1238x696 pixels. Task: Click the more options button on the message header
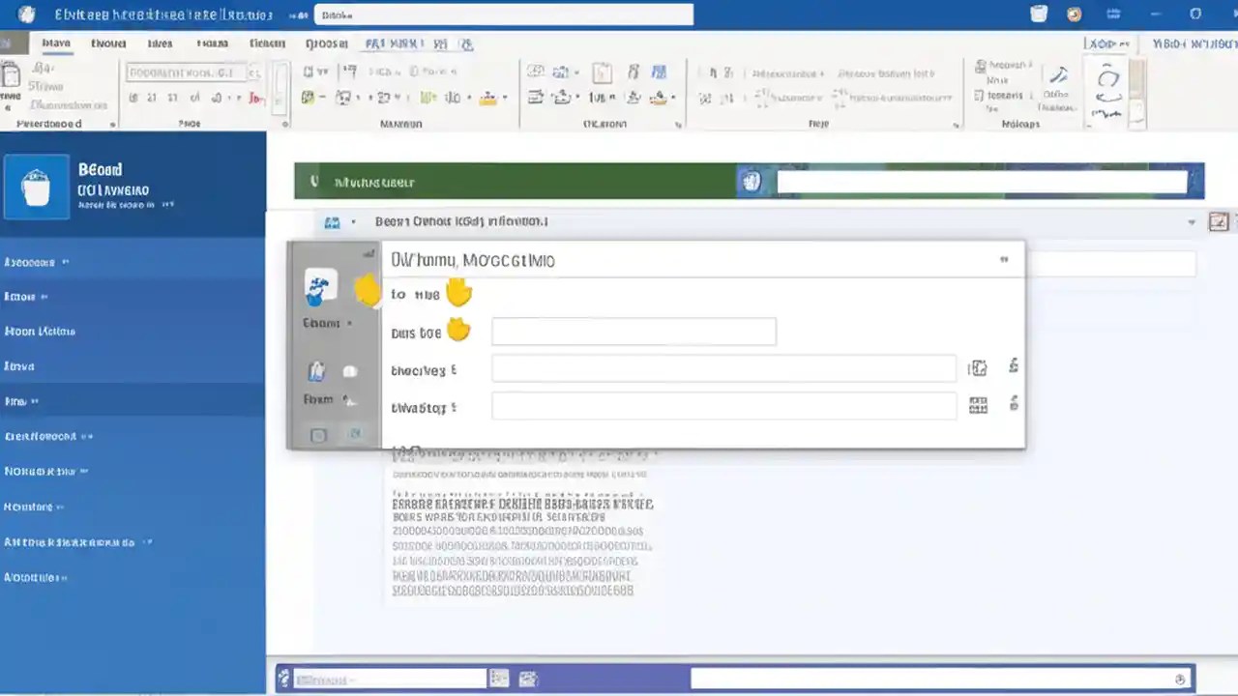coord(1004,259)
